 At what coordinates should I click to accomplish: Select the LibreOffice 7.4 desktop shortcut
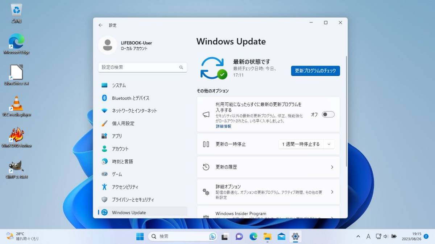tap(16, 75)
